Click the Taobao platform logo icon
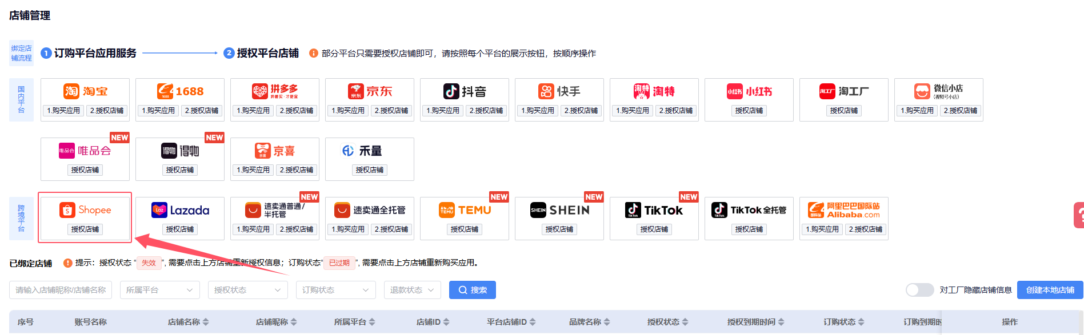Viewport: 1084px width, 335px height. [71, 91]
